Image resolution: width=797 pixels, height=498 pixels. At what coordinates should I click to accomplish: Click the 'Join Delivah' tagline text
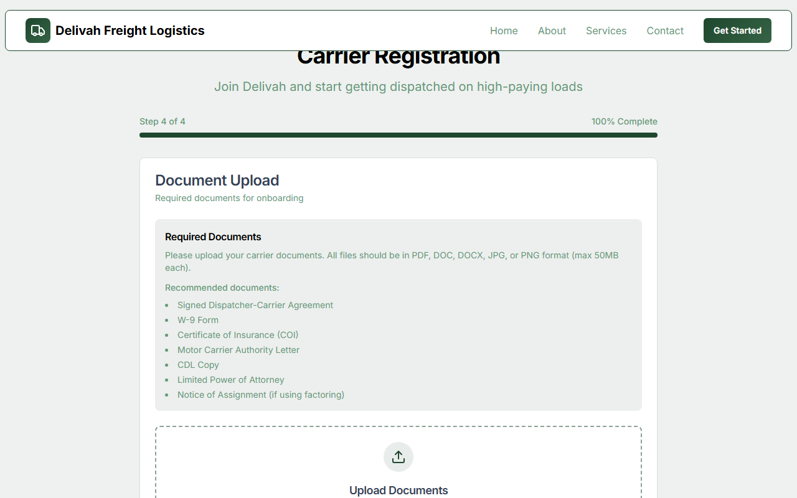pos(398,87)
